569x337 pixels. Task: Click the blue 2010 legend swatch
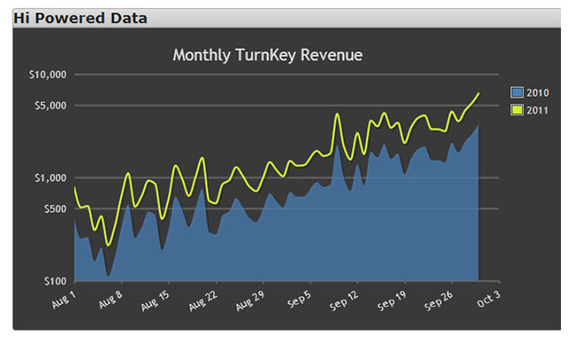pyautogui.click(x=517, y=92)
